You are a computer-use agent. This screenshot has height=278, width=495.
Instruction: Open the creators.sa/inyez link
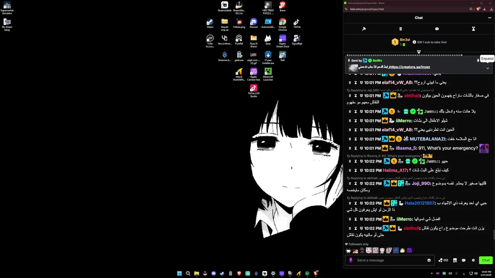point(409,67)
